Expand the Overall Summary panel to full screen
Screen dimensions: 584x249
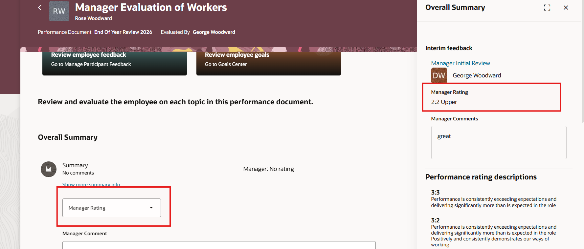[x=547, y=8]
